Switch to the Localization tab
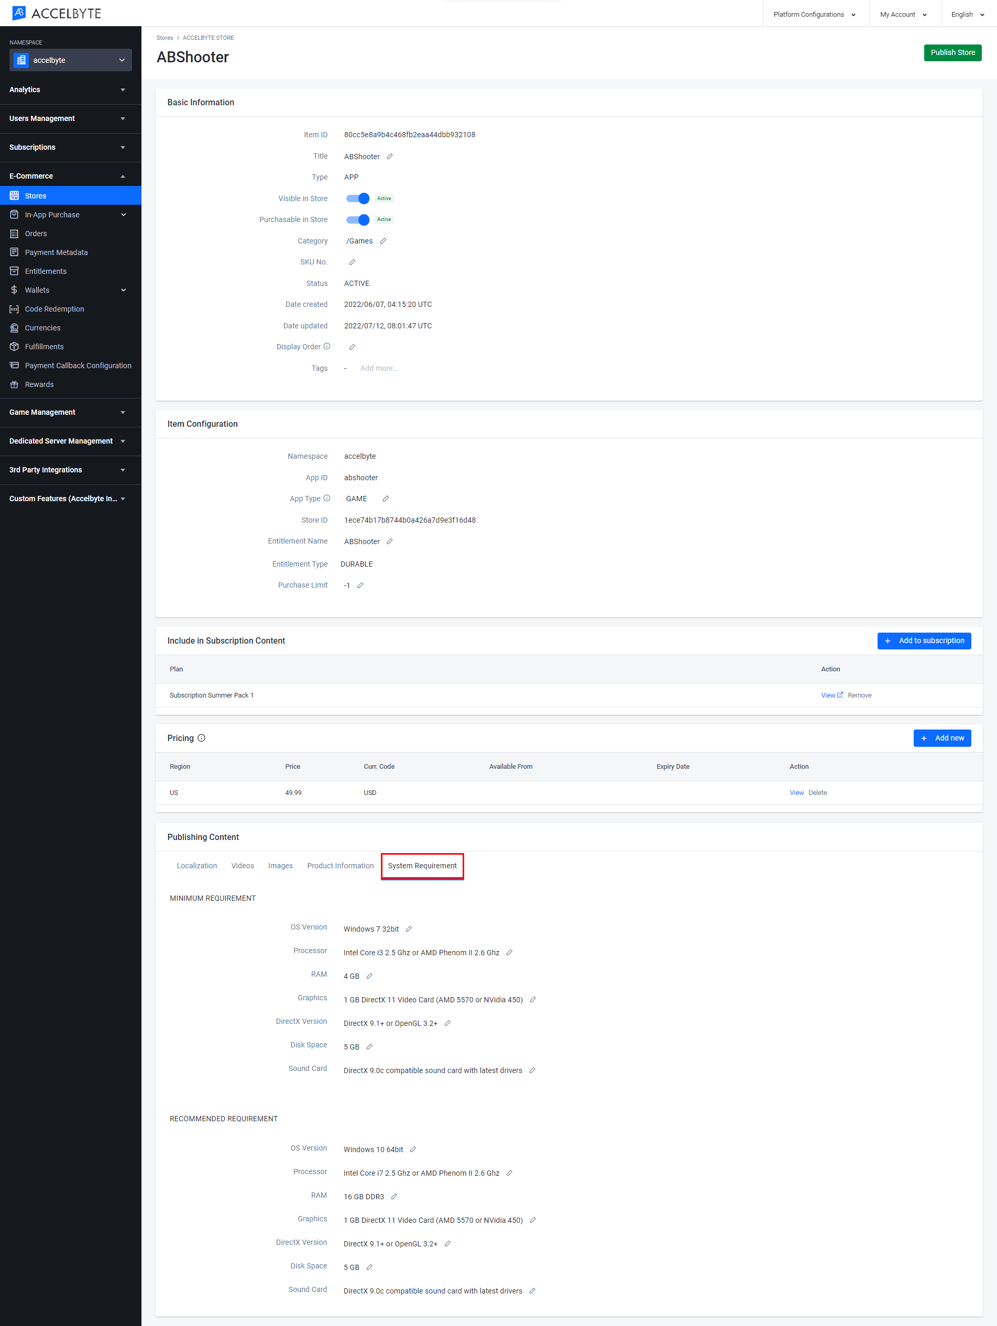This screenshot has height=1326, width=997. (x=197, y=866)
